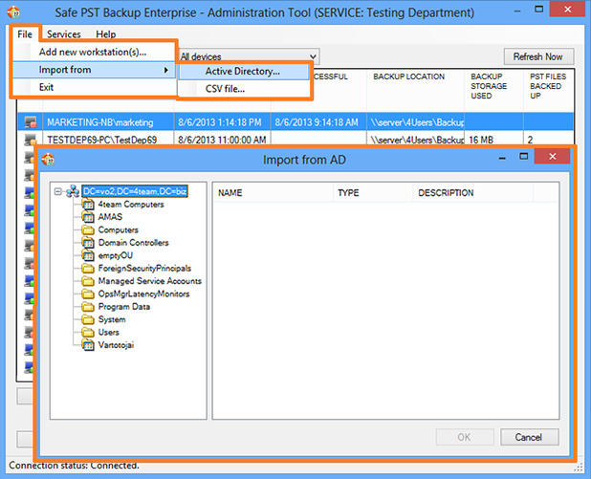
Task: Click Cancel in Import from AD dialog
Action: coord(529,437)
